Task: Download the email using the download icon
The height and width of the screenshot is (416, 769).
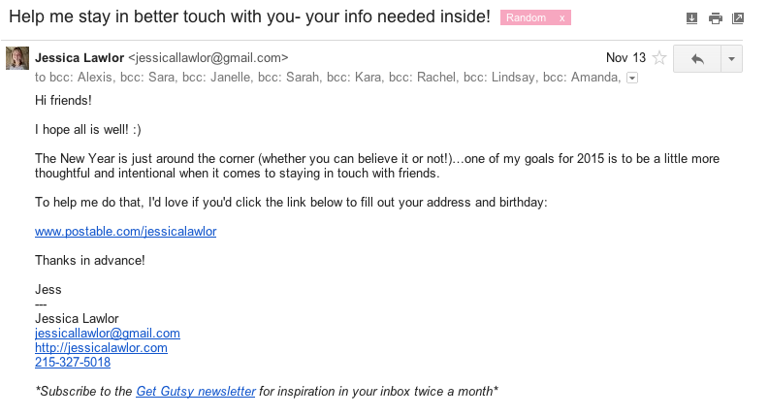Action: click(x=691, y=18)
